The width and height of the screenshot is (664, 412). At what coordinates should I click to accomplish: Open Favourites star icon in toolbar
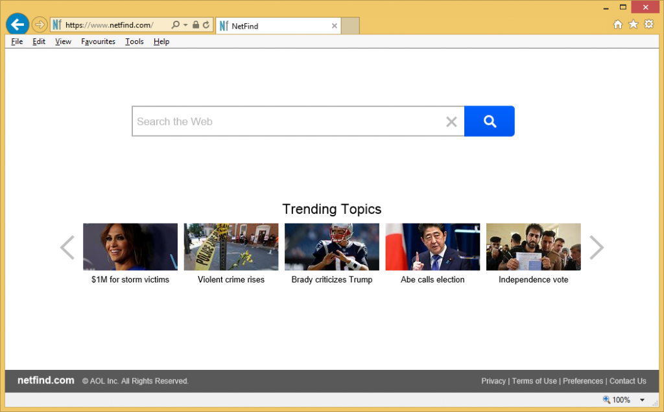[634, 25]
